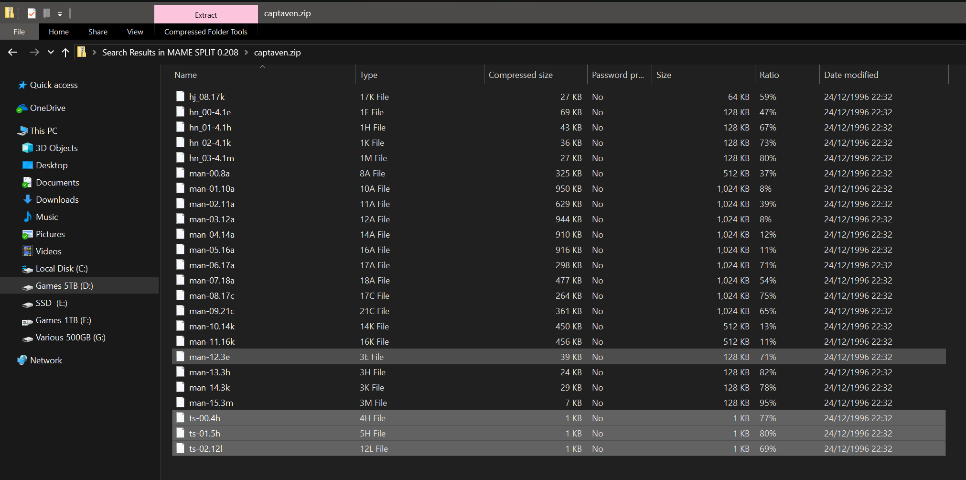Select Various 500GB (G:) drive
This screenshot has height=480, width=966.
pos(71,337)
